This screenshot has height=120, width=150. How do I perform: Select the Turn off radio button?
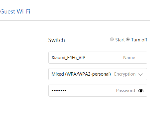coord(128,39)
